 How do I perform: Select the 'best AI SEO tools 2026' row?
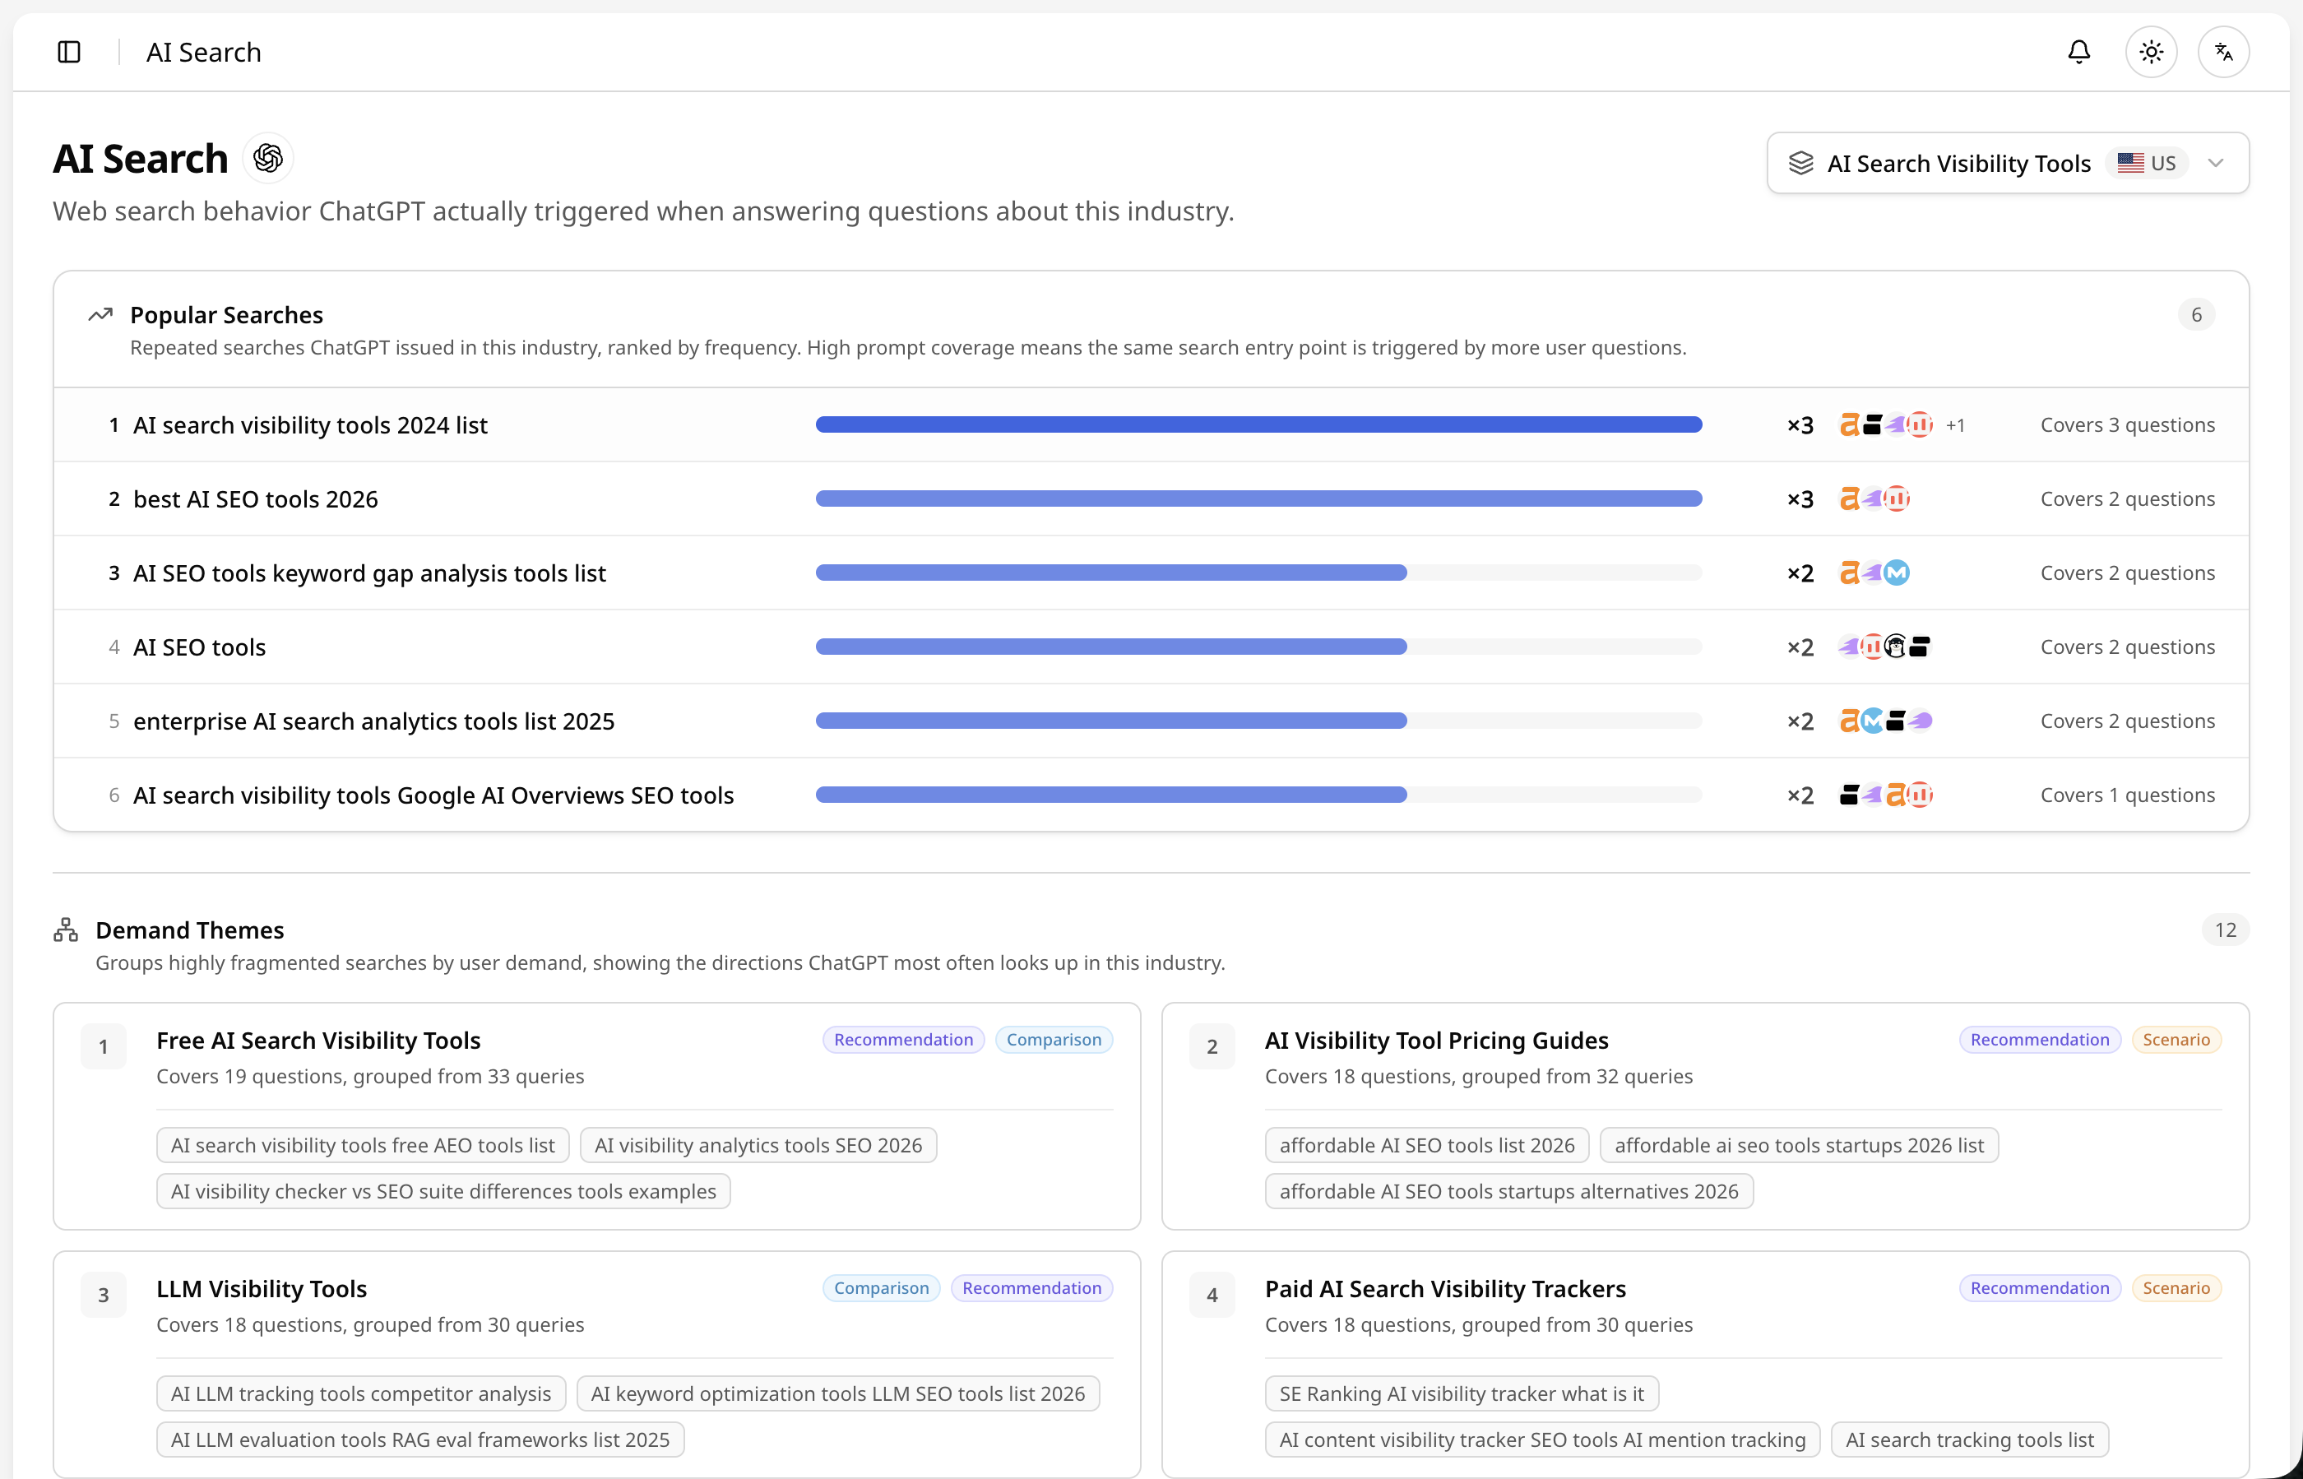click(x=1151, y=499)
